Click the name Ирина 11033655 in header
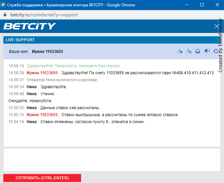The height and width of the screenshot is (183, 224). pos(47,52)
